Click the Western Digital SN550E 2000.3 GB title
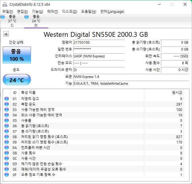 [96, 35]
